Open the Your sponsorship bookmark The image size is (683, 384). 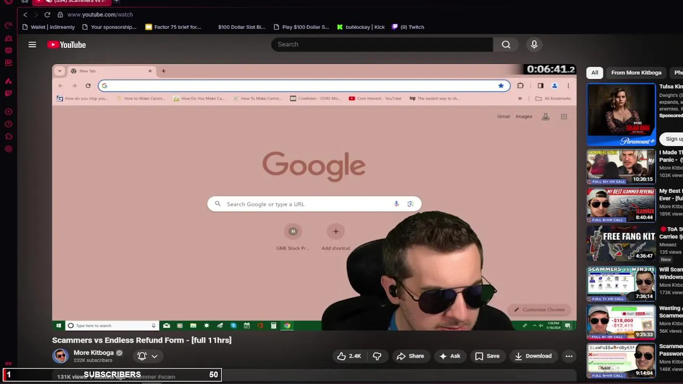109,27
